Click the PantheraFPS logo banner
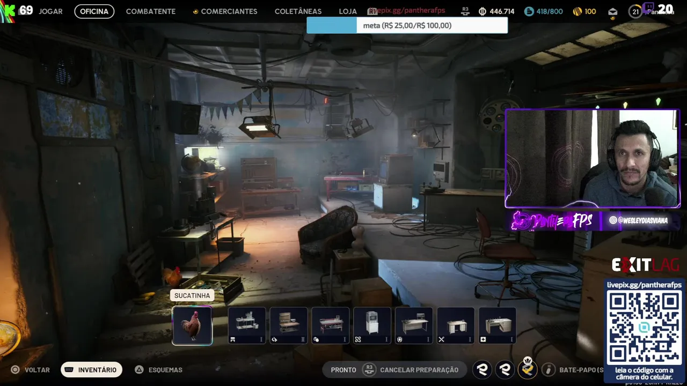The width and height of the screenshot is (687, 386). 552,220
